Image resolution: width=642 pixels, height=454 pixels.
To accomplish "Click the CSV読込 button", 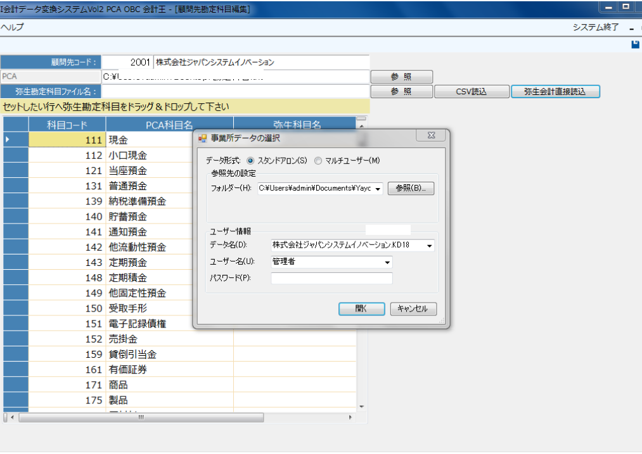I will 471,91.
